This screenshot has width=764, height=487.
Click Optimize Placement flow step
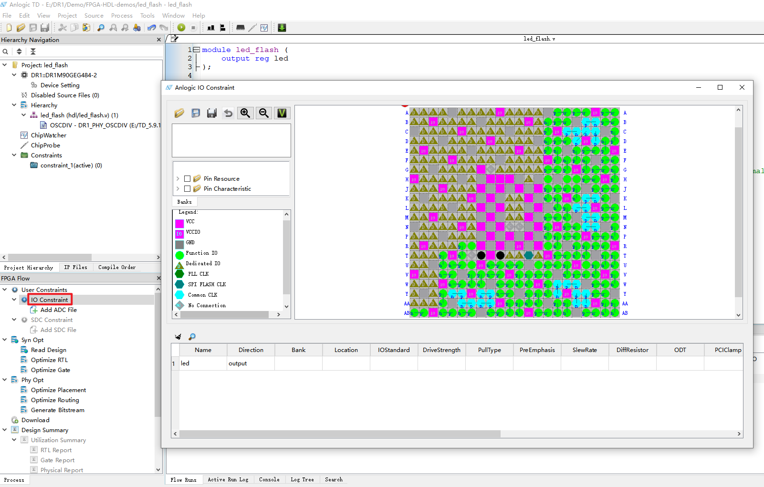coord(59,390)
